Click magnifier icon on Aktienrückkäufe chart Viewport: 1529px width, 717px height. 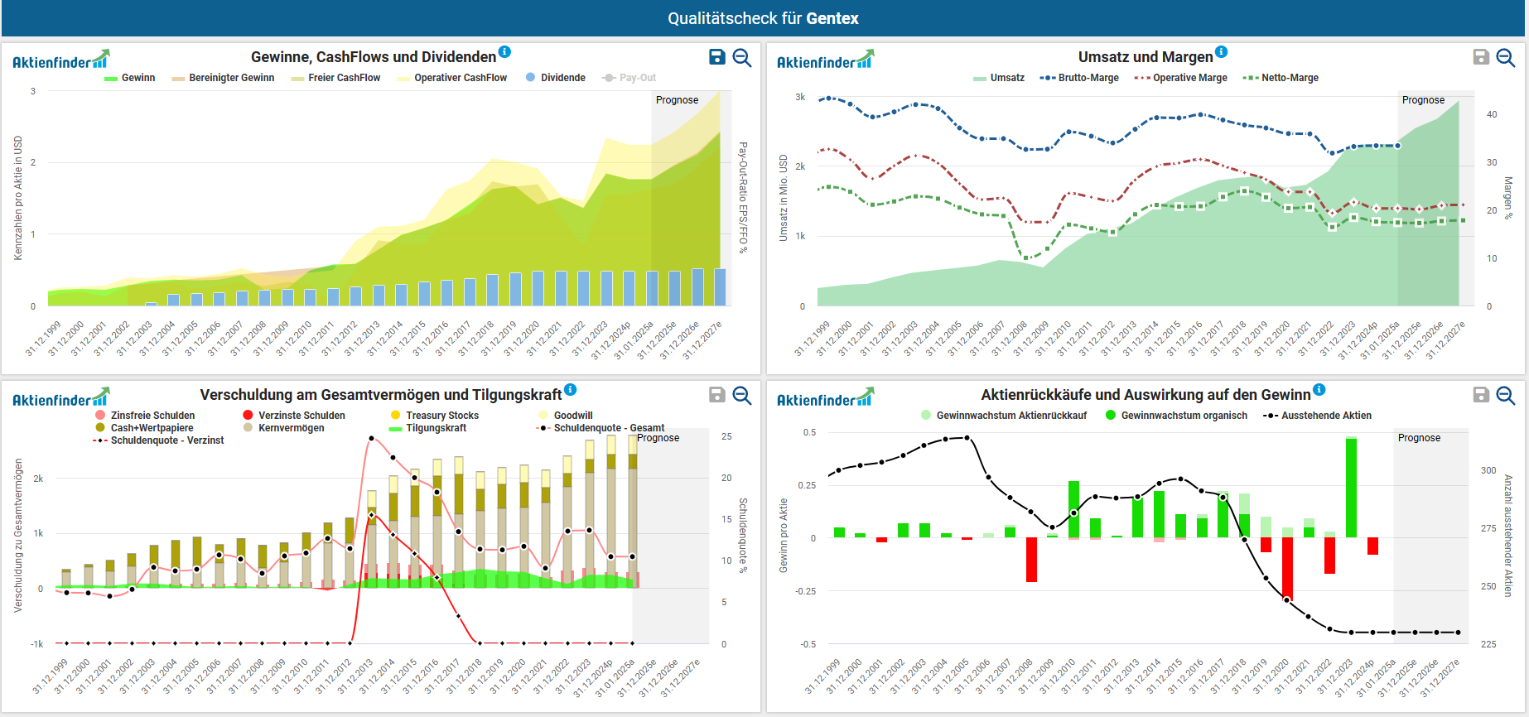tap(1506, 395)
